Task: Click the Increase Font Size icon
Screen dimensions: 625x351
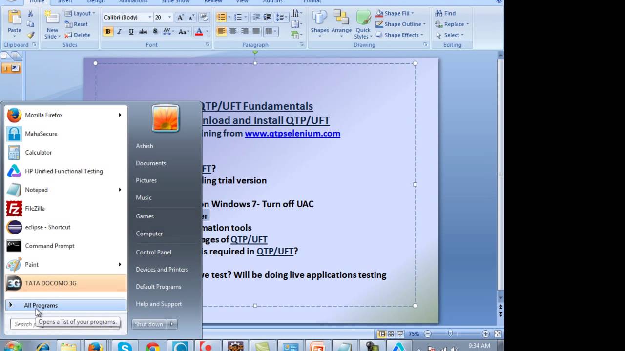Action: pyautogui.click(x=181, y=18)
